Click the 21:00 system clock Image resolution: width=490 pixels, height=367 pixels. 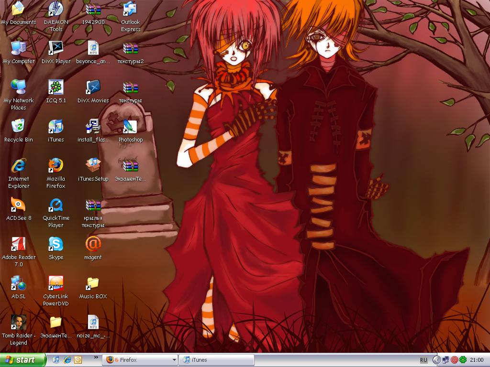point(477,360)
